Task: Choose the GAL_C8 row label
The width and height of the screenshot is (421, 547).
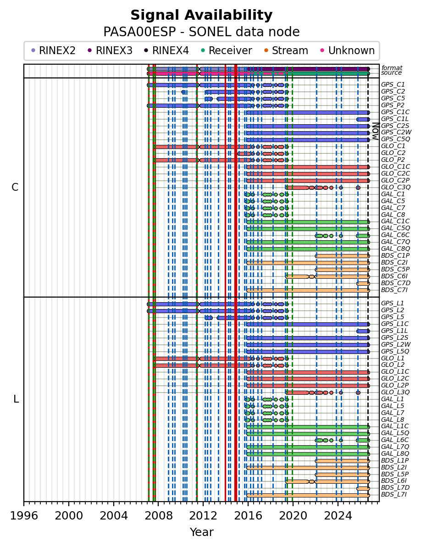Action: tap(393, 215)
